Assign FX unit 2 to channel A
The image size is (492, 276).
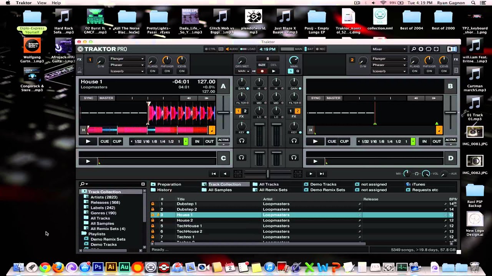[x=245, y=111]
